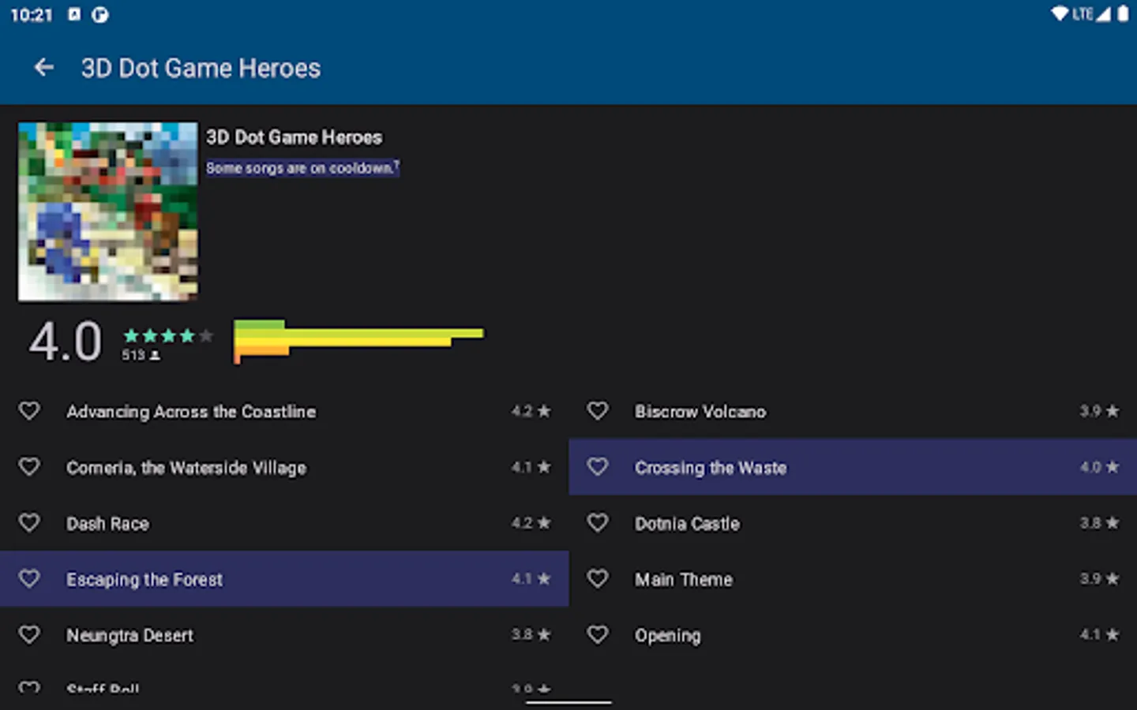Select the Main Theme song

pyautogui.click(x=853, y=579)
